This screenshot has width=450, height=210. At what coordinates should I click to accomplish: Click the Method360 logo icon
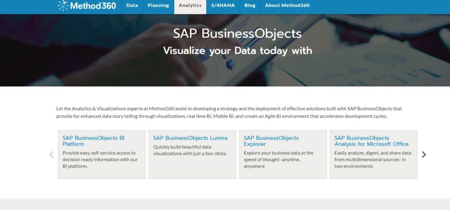coord(63,5)
